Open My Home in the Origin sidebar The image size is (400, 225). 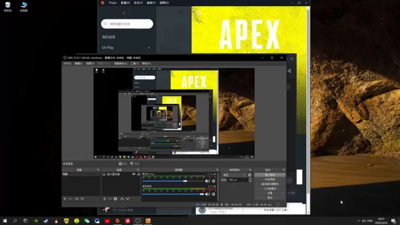108,37
